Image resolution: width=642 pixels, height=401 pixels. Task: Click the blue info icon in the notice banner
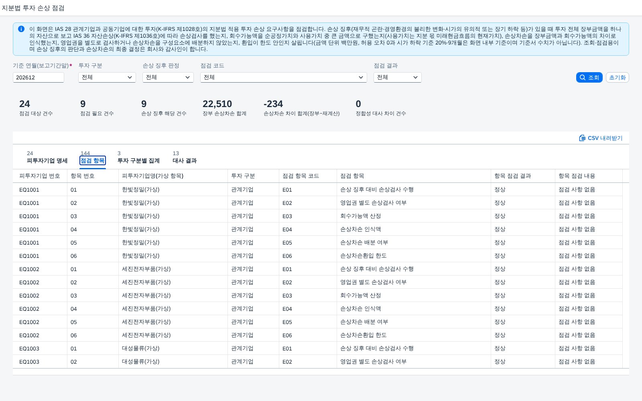(21, 29)
